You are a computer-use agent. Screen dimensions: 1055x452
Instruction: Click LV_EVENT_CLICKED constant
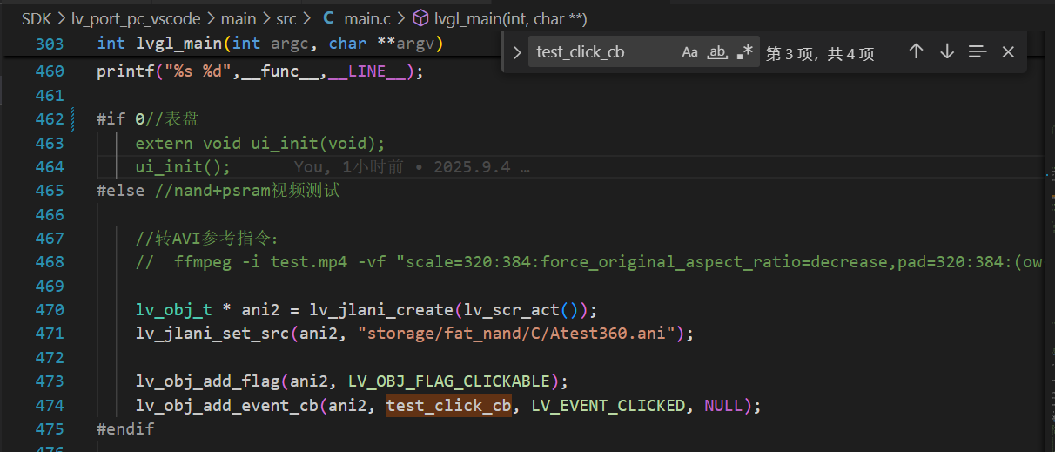point(608,405)
